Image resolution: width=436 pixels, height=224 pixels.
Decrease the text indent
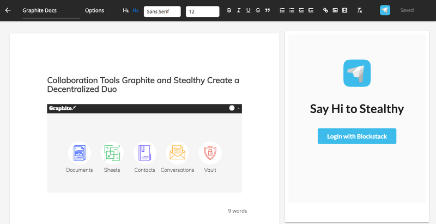coord(301,10)
